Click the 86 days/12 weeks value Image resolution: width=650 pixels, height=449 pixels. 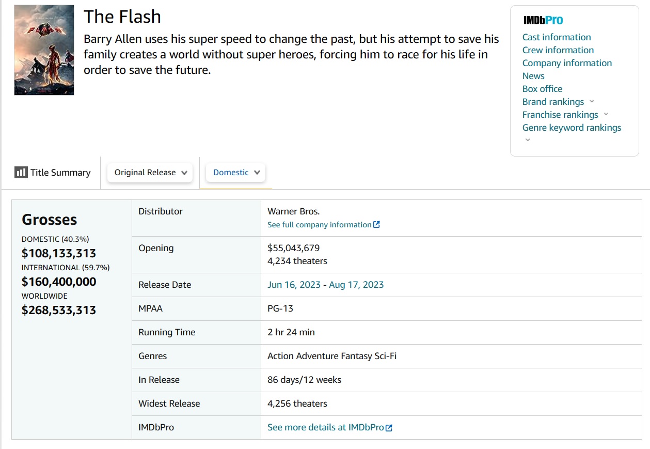click(x=305, y=380)
